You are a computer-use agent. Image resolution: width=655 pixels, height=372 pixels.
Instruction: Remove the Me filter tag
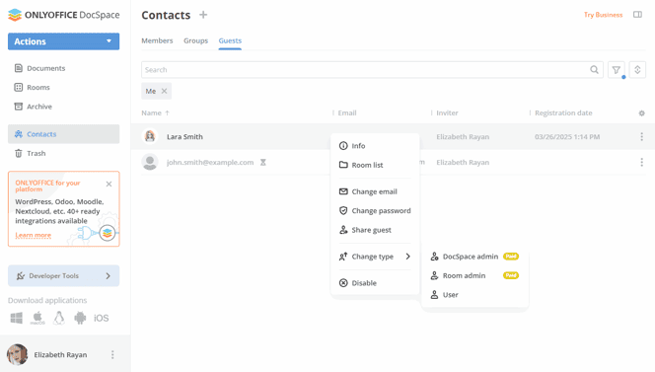tap(164, 91)
